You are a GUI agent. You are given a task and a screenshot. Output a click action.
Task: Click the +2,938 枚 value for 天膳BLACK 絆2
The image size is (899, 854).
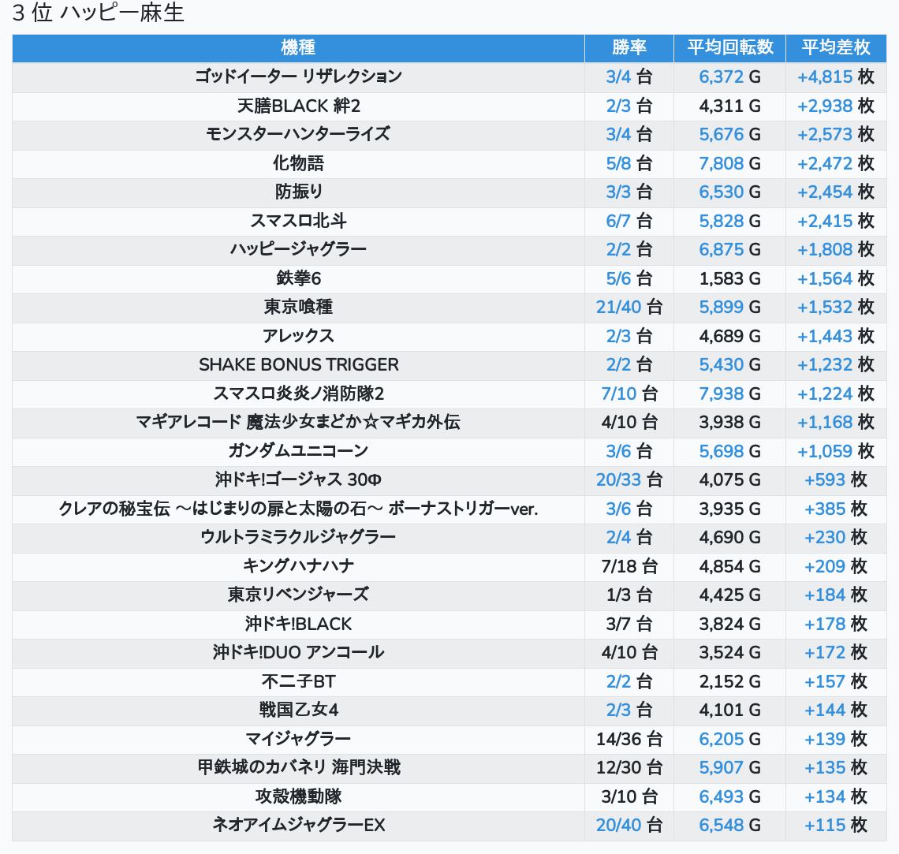tap(835, 106)
